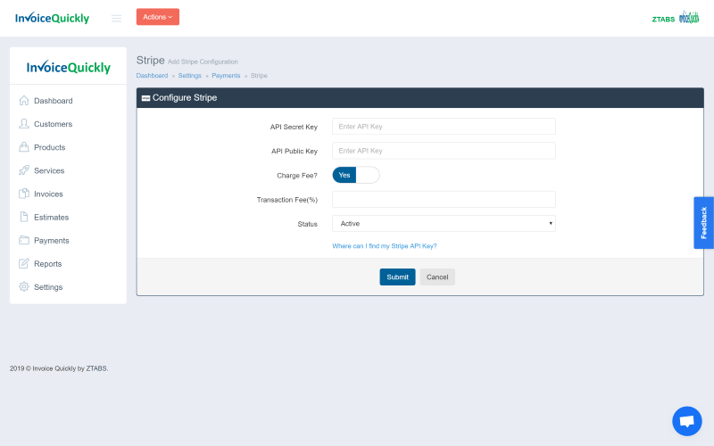Open Payments in sidebar menu

coord(52,240)
